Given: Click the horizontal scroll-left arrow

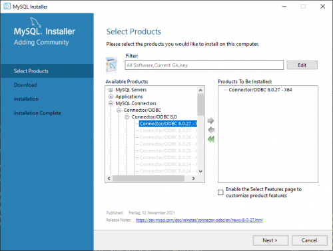Looking at the screenshot, I should 109,178.
